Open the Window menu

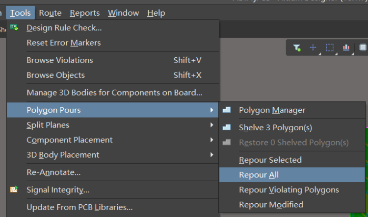click(x=124, y=13)
